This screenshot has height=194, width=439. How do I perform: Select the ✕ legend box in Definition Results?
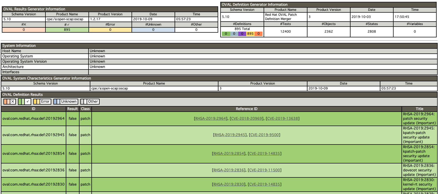point(13,102)
